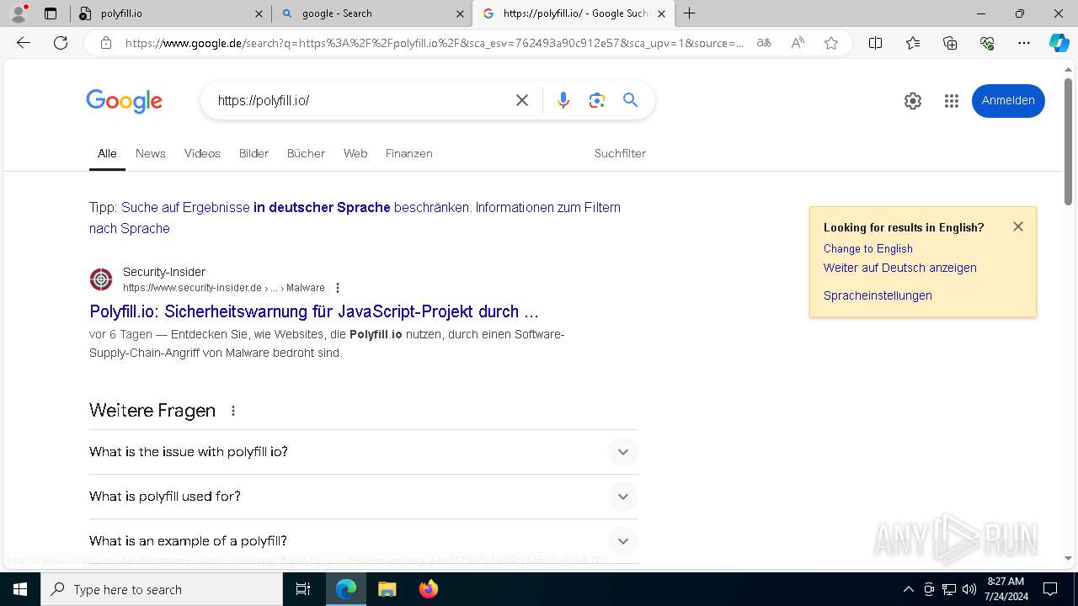The height and width of the screenshot is (606, 1078).
Task: Open split screen view
Action: [875, 43]
